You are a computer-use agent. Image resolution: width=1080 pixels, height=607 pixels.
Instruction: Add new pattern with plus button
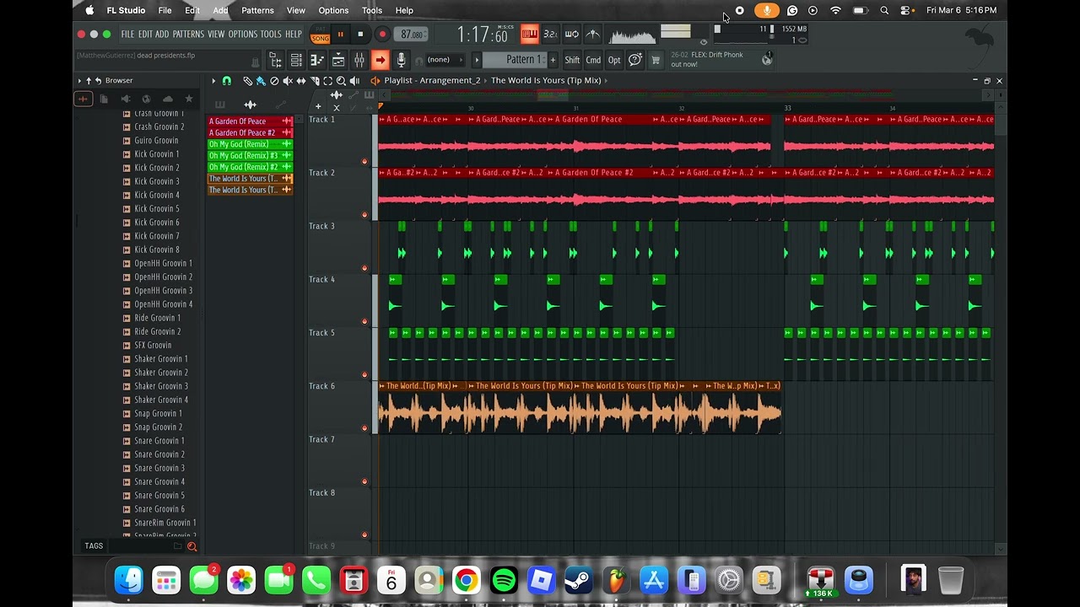(553, 60)
